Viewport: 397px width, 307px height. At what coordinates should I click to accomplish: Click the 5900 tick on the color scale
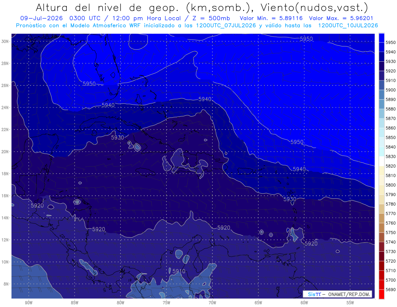(391, 90)
